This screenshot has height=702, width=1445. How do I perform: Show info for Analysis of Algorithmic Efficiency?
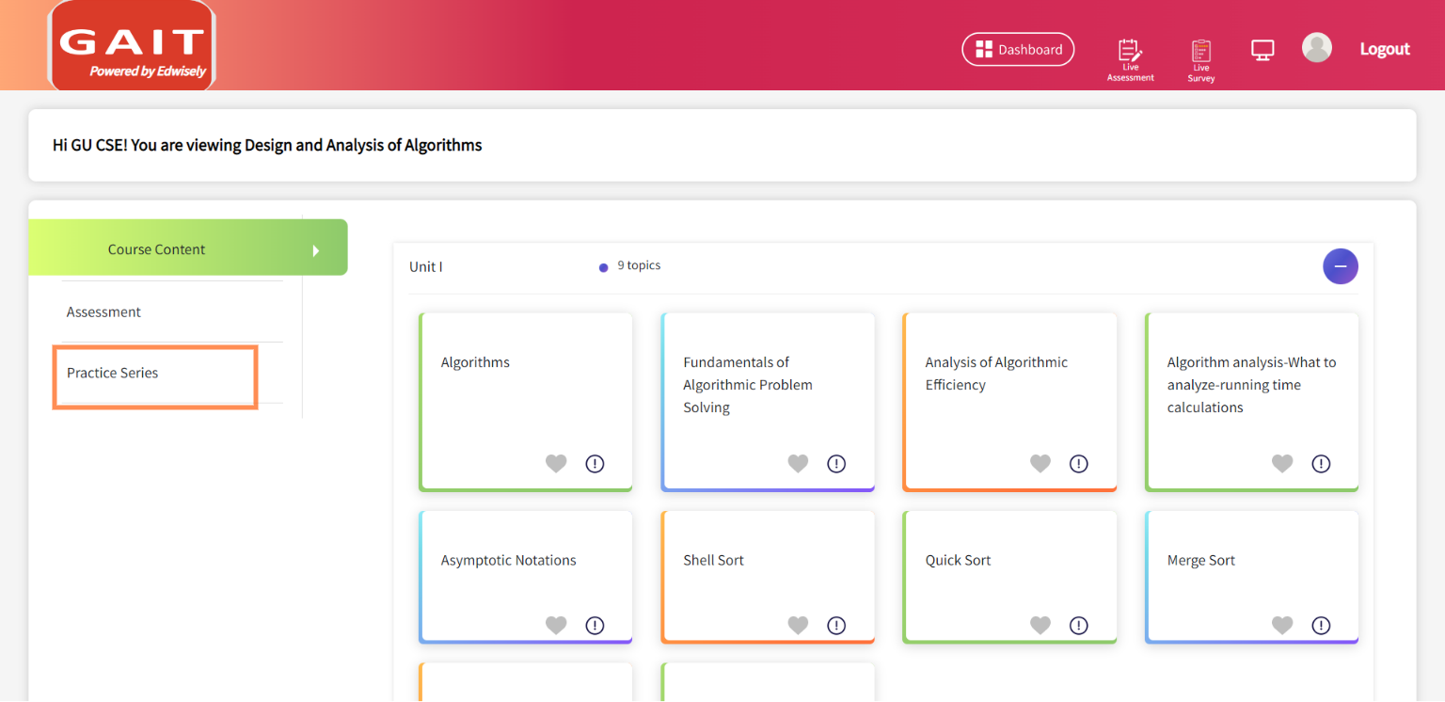tap(1079, 463)
